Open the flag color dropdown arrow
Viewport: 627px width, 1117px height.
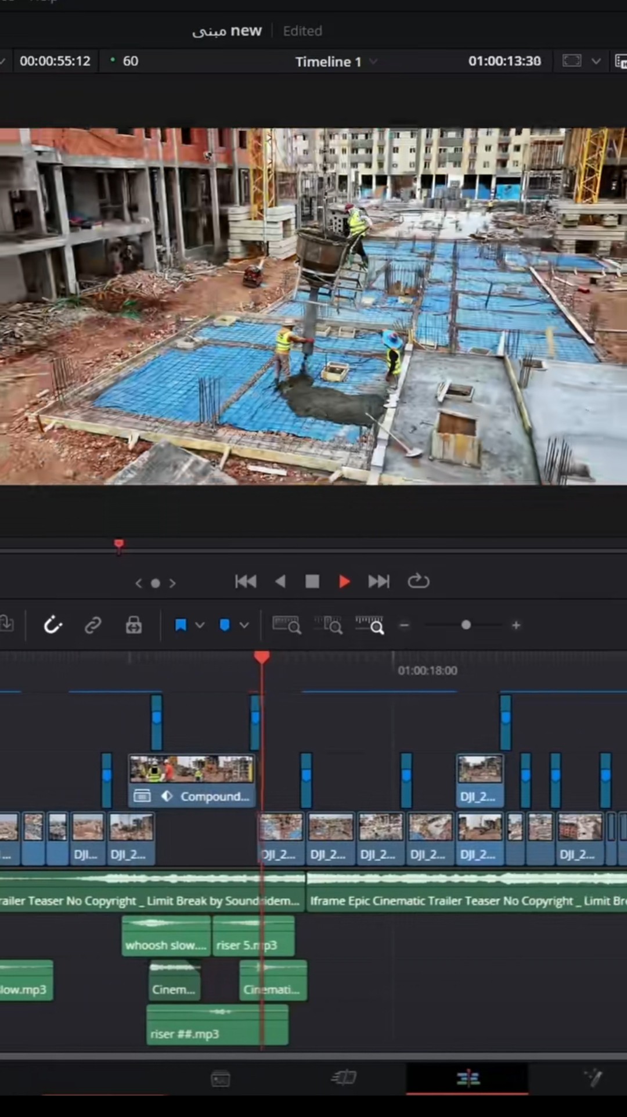(200, 625)
